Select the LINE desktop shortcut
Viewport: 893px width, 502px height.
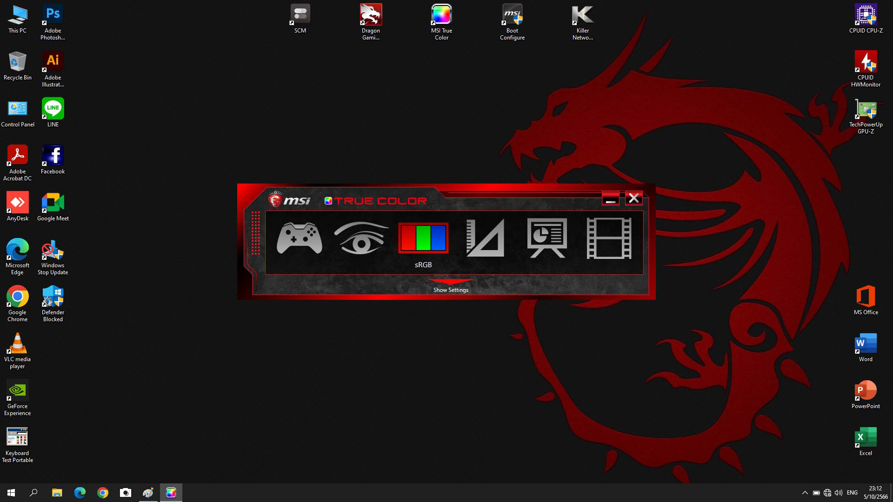tap(53, 113)
